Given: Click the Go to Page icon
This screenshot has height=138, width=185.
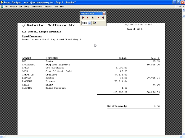Looking at the screenshot, I should tap(93, 18).
